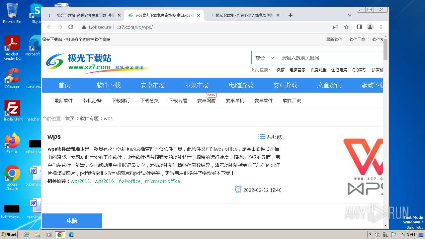Click the browser Back arrow
This screenshot has height=239, width=425.
tap(49, 27)
